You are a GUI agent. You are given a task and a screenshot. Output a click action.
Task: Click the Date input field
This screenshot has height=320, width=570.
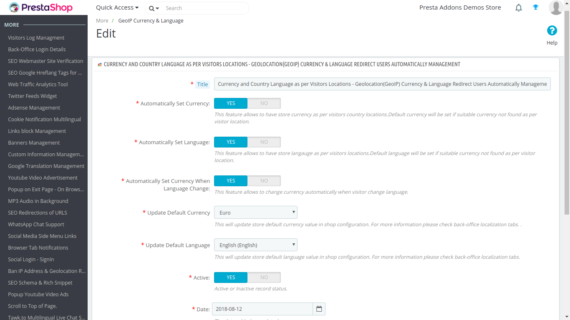click(x=262, y=309)
